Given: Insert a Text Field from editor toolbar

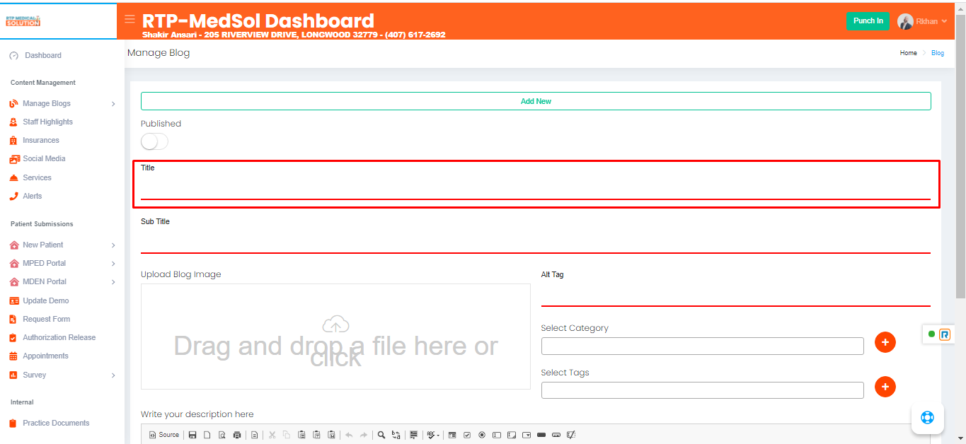Looking at the screenshot, I should point(496,435).
